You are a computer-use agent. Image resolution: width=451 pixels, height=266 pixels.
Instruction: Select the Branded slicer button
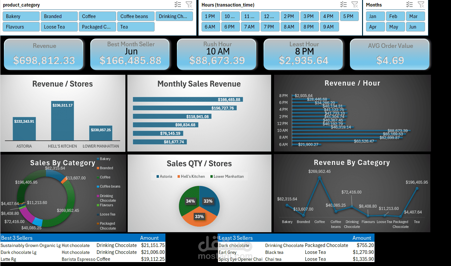point(59,16)
